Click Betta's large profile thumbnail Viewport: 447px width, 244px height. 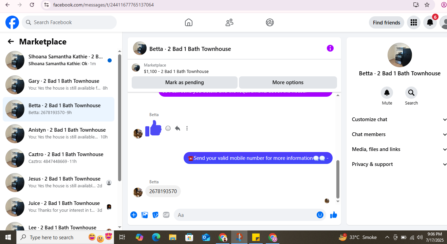[400, 55]
